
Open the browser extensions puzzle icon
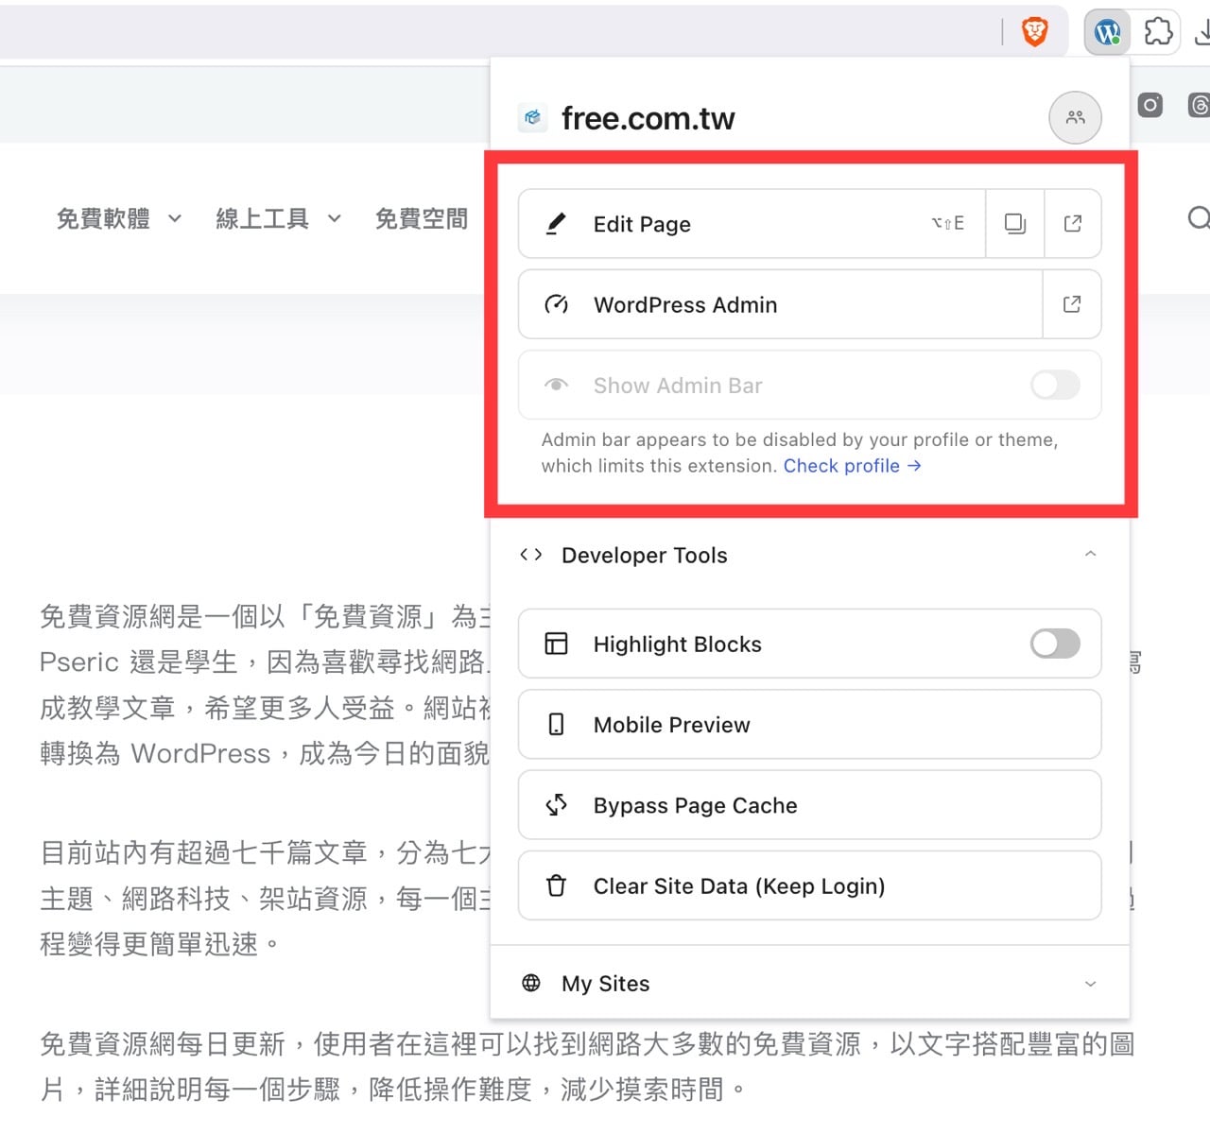[x=1158, y=32]
